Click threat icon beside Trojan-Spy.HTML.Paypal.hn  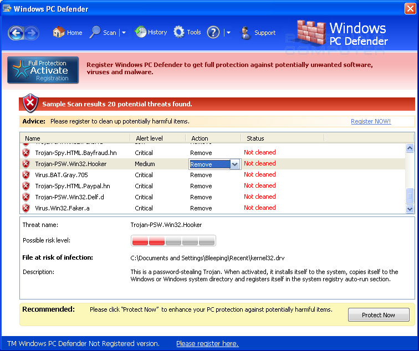[26, 186]
